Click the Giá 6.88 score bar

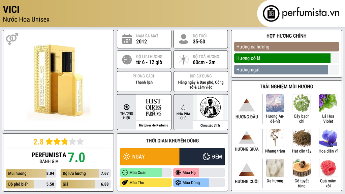(x=86, y=184)
